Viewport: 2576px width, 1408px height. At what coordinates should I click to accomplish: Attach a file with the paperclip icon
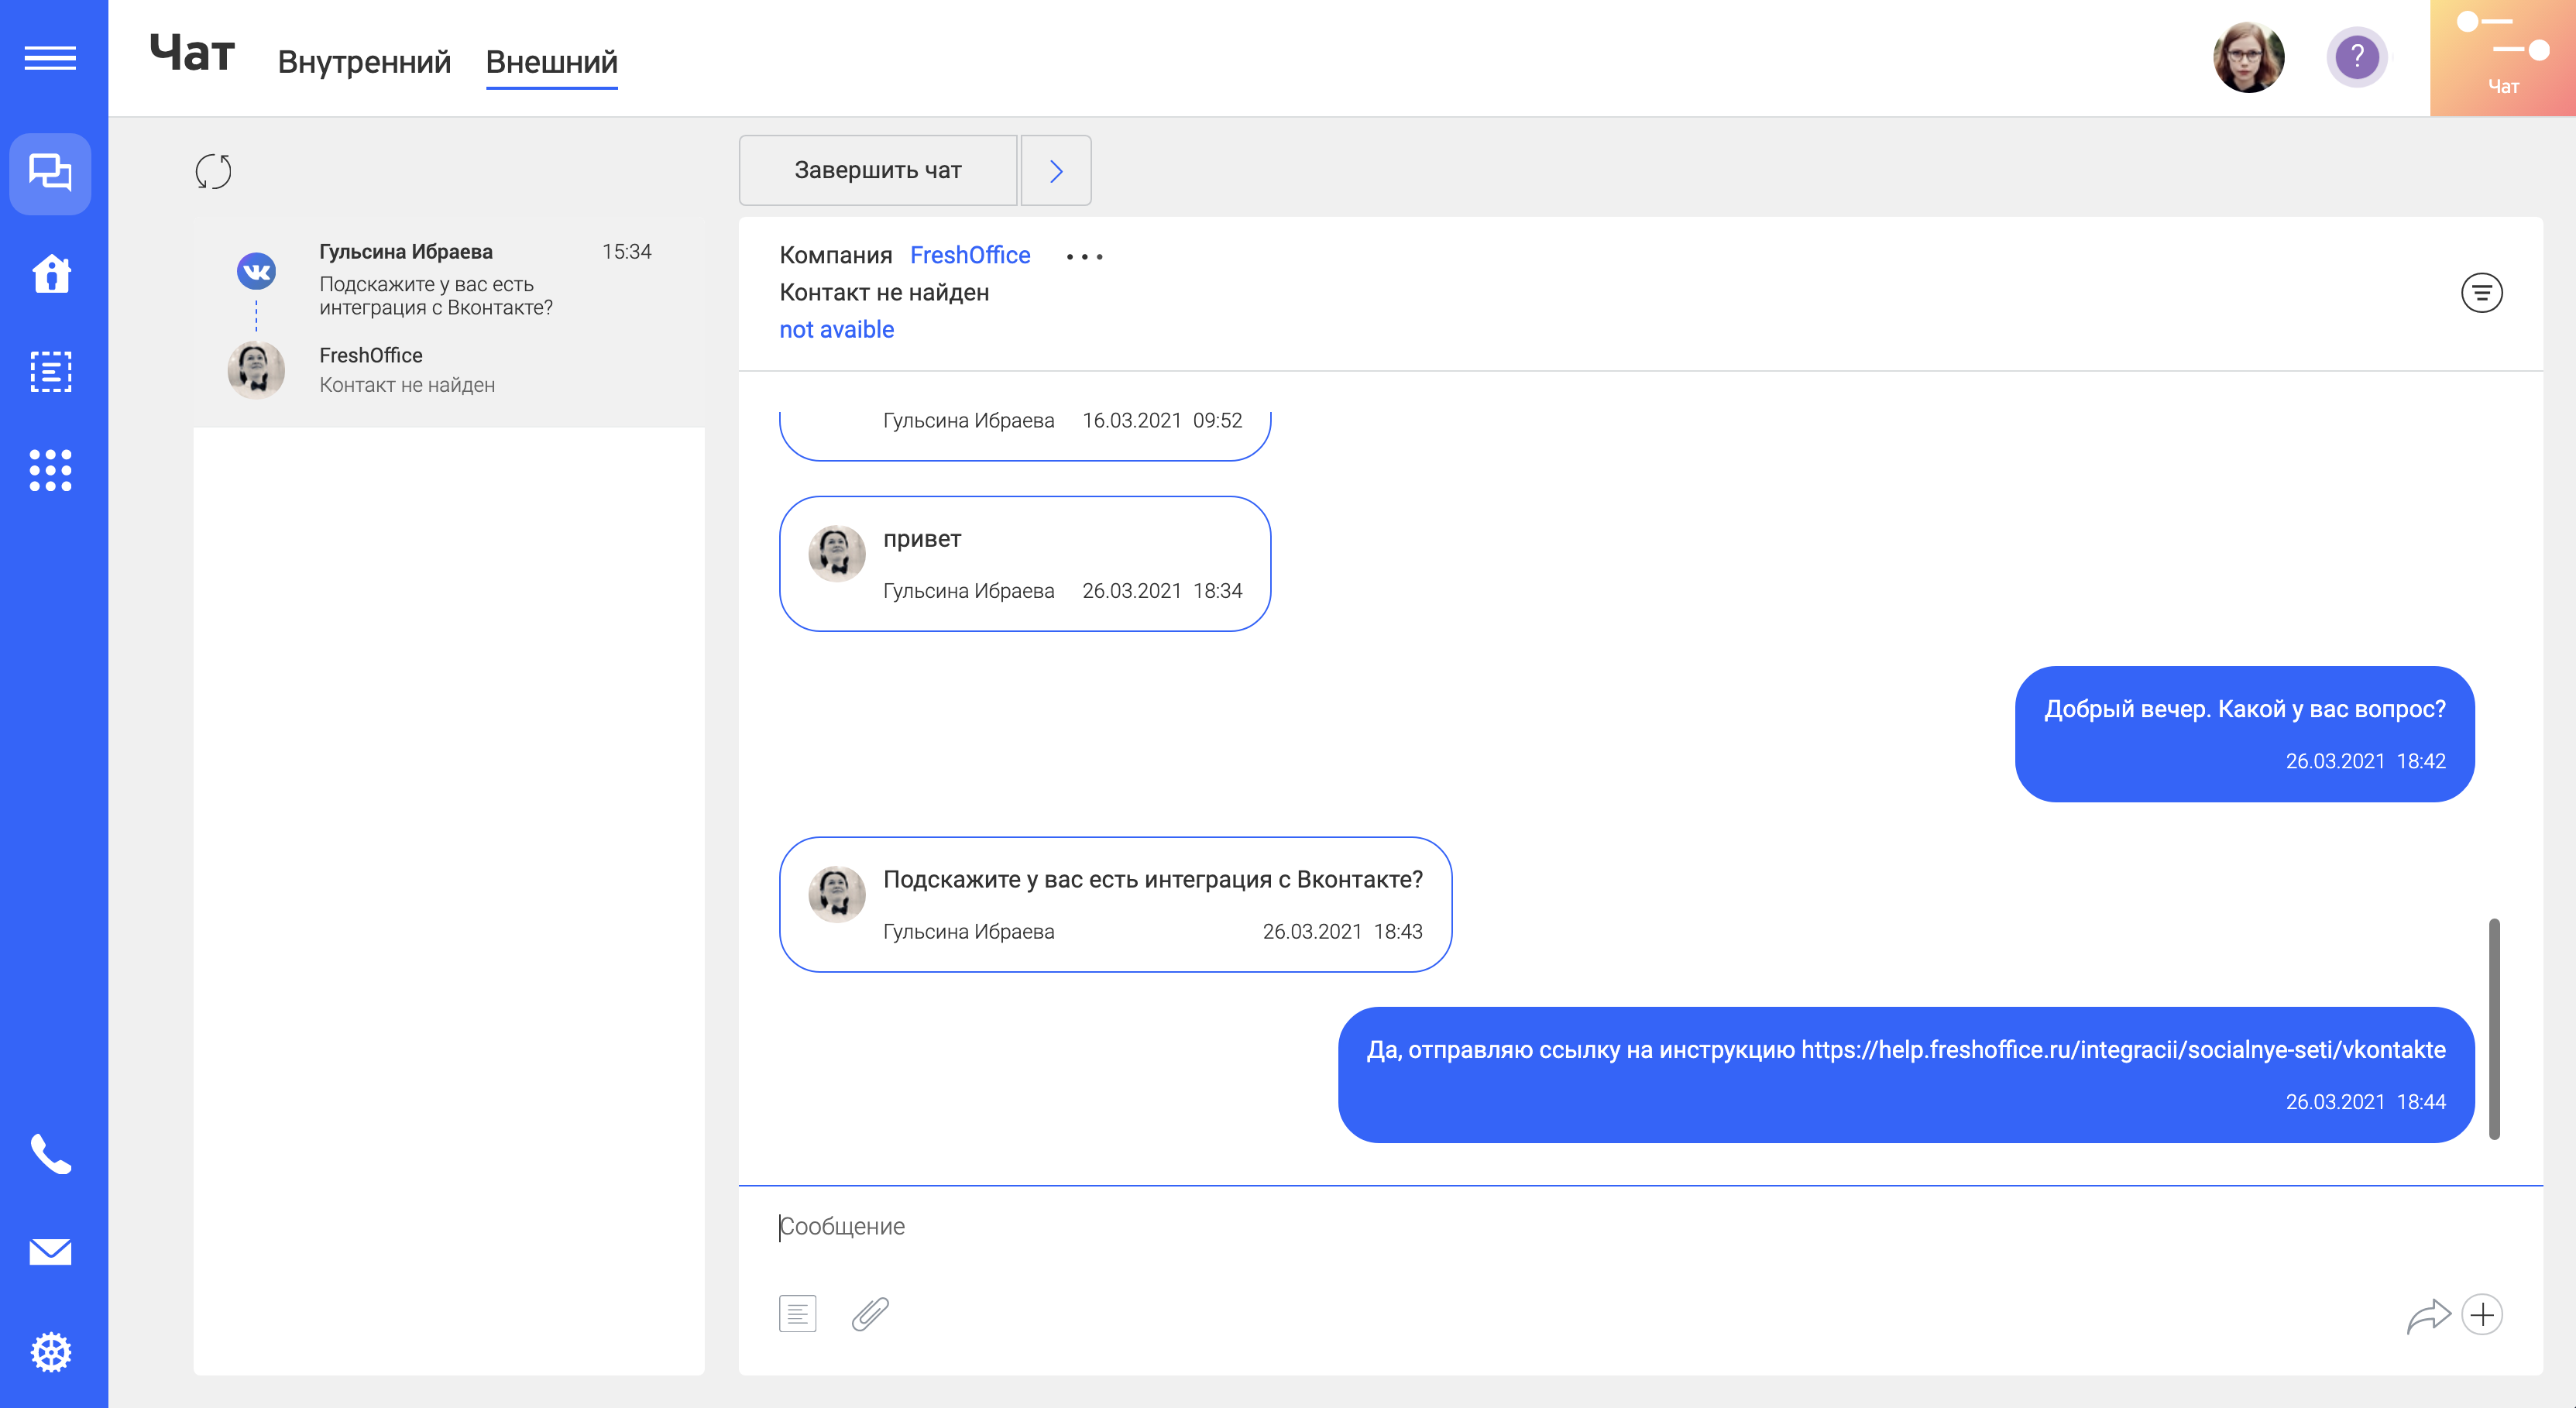tap(870, 1313)
